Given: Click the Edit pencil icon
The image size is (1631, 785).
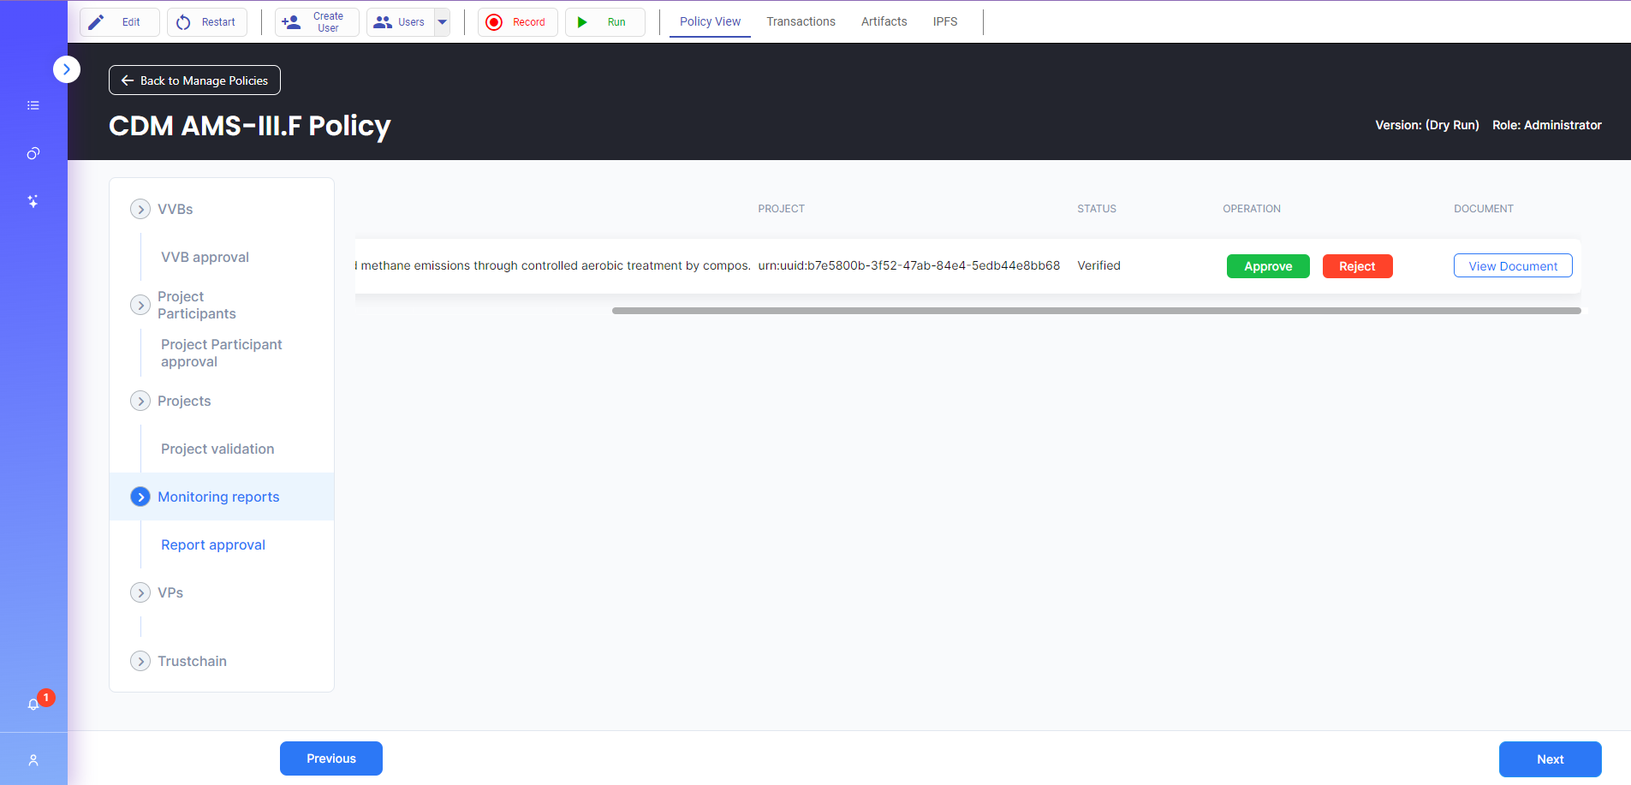Looking at the screenshot, I should pos(97,22).
